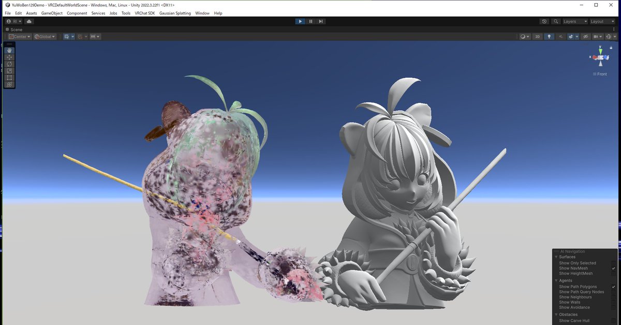Viewport: 621px width, 325px height.
Task: Click the gizmos visibility icon
Action: click(x=609, y=37)
